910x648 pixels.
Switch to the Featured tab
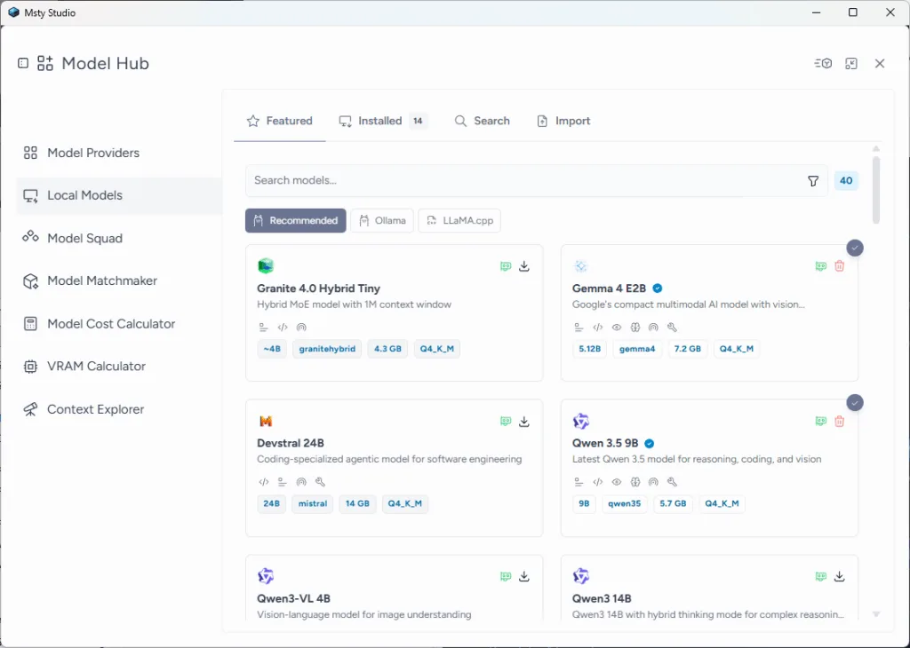coord(280,121)
